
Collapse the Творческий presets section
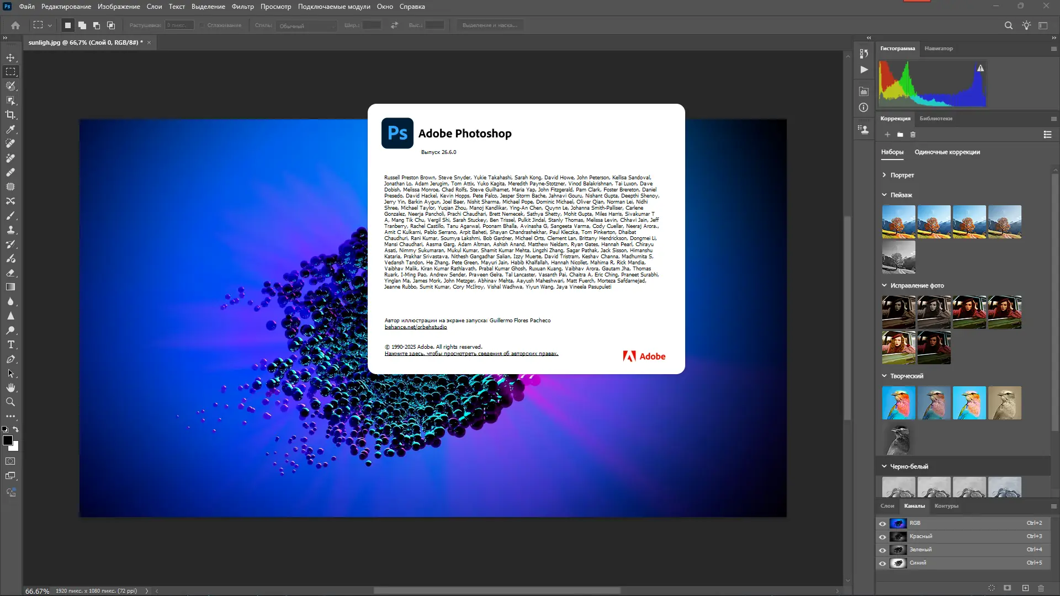click(x=884, y=375)
